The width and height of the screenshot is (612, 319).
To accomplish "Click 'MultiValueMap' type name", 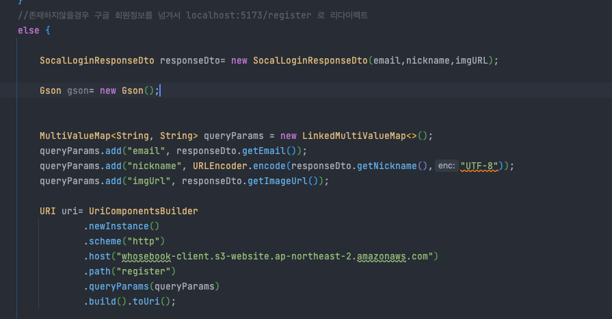I will click(75, 136).
